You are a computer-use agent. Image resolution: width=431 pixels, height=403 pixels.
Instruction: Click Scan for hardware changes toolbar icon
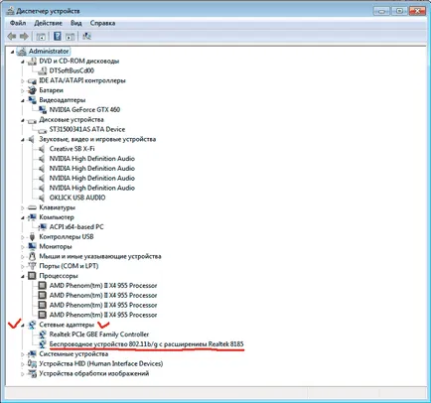coord(86,36)
